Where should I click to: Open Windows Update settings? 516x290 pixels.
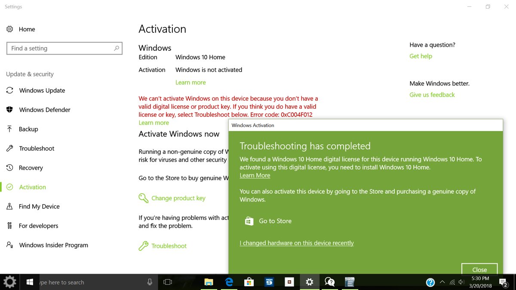(x=42, y=90)
